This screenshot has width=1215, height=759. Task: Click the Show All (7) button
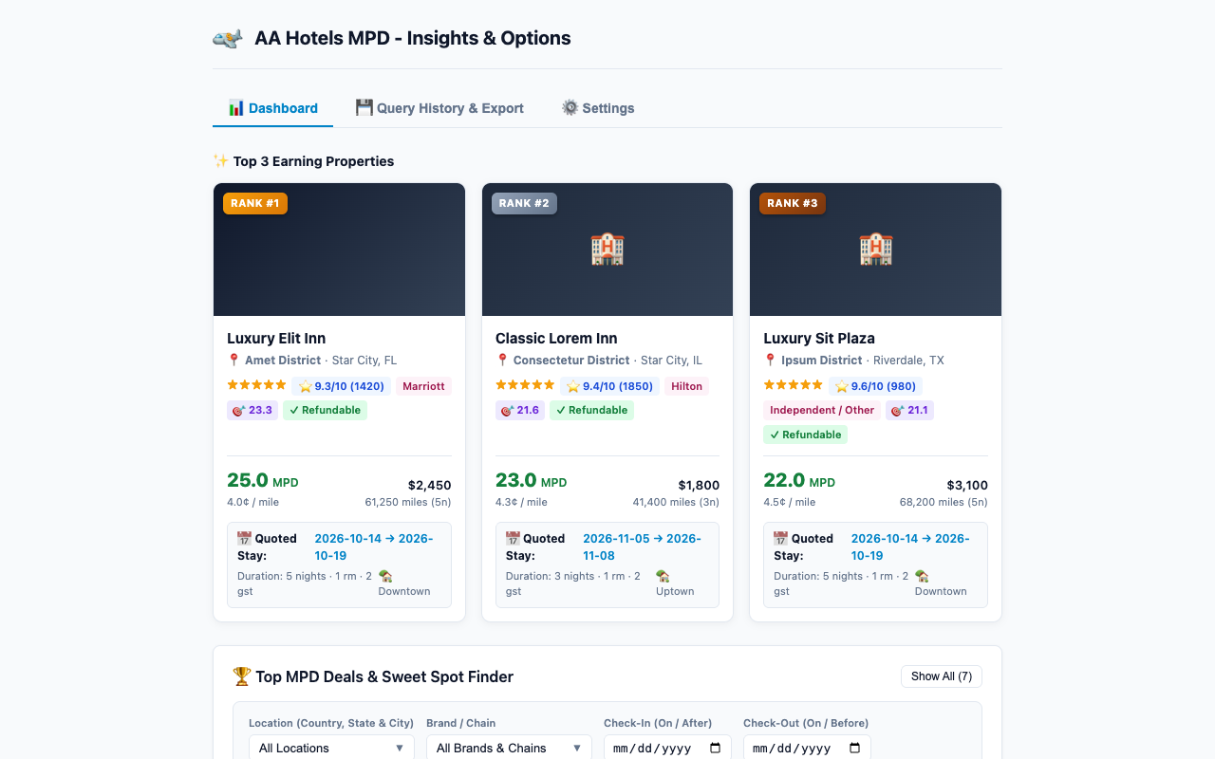tap(942, 676)
